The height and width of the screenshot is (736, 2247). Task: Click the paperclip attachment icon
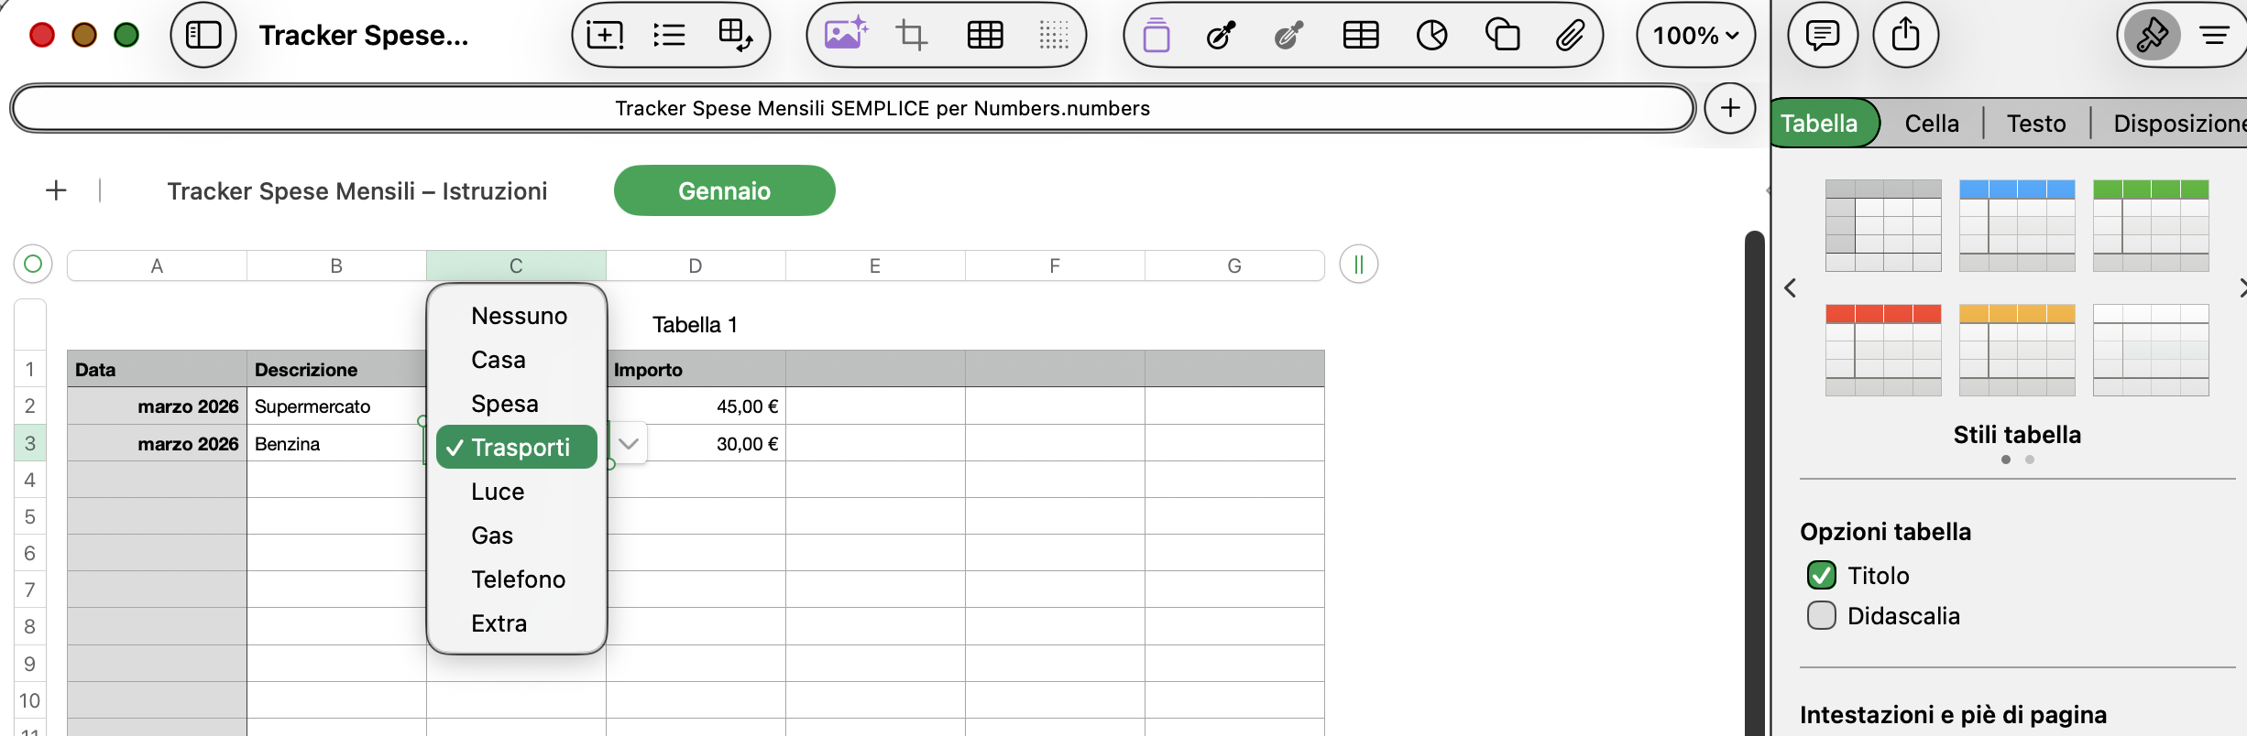(1570, 36)
